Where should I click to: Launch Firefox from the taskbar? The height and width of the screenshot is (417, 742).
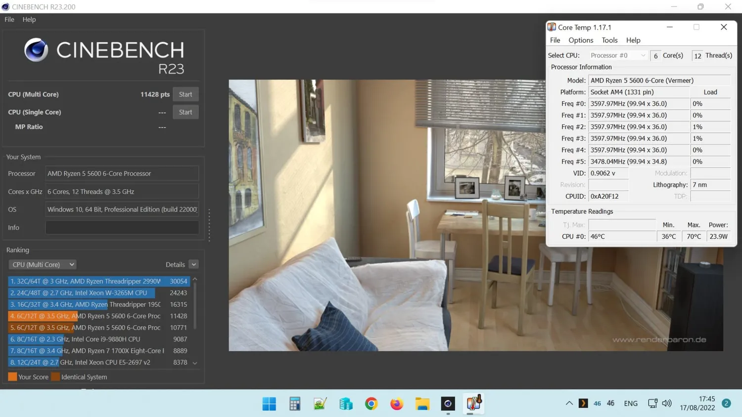click(397, 404)
